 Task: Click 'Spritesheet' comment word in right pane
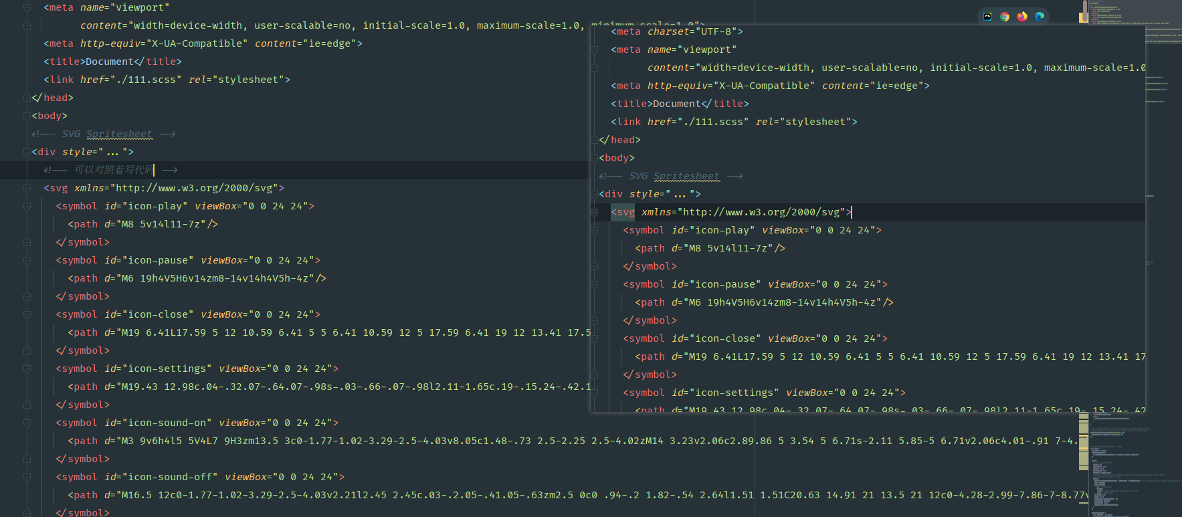[686, 176]
